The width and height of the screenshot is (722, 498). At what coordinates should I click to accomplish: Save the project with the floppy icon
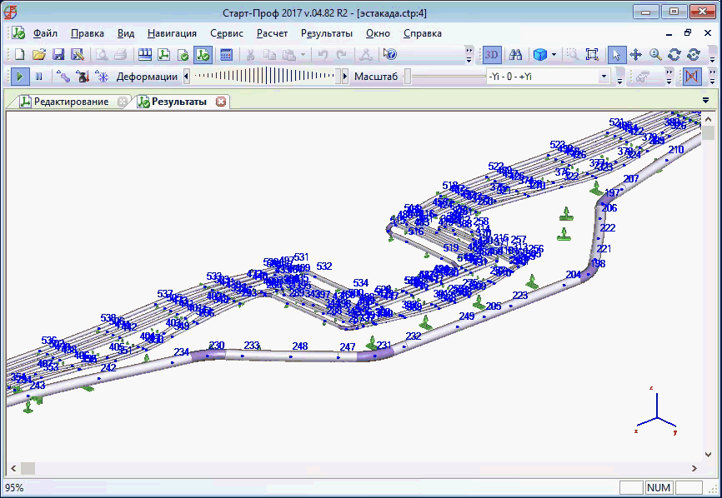tap(58, 54)
